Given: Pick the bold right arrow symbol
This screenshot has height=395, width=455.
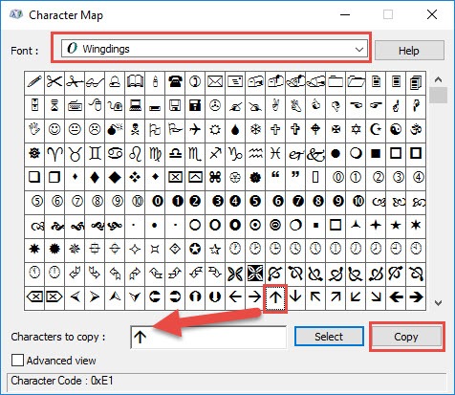Looking at the screenshot, I should pyautogui.click(x=416, y=297).
